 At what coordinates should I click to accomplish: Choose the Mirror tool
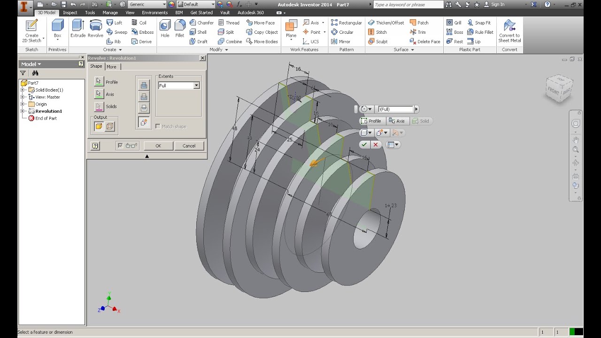(340, 41)
